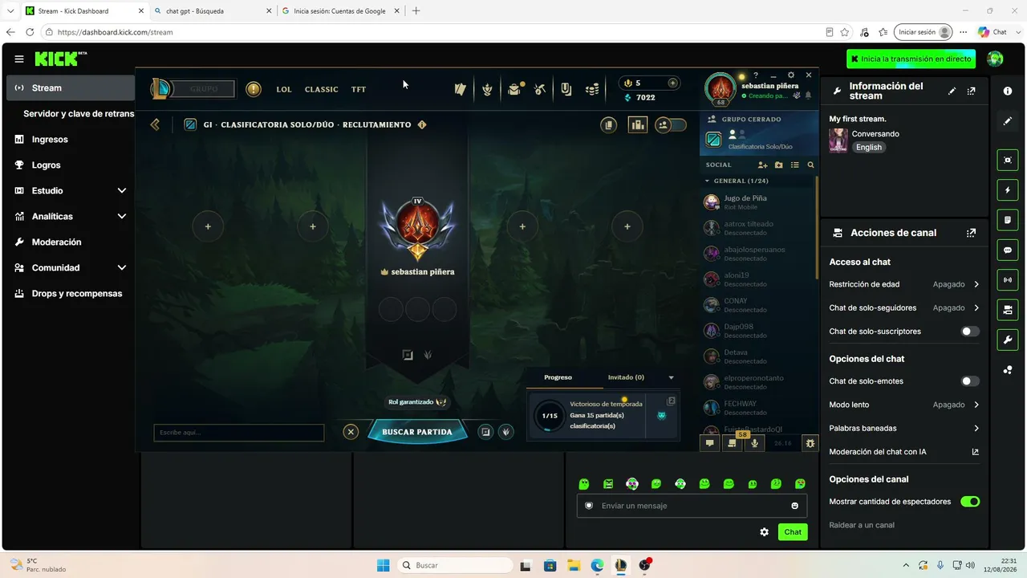Open chat settings gear next to Chat button
1027x578 pixels.
point(764,531)
